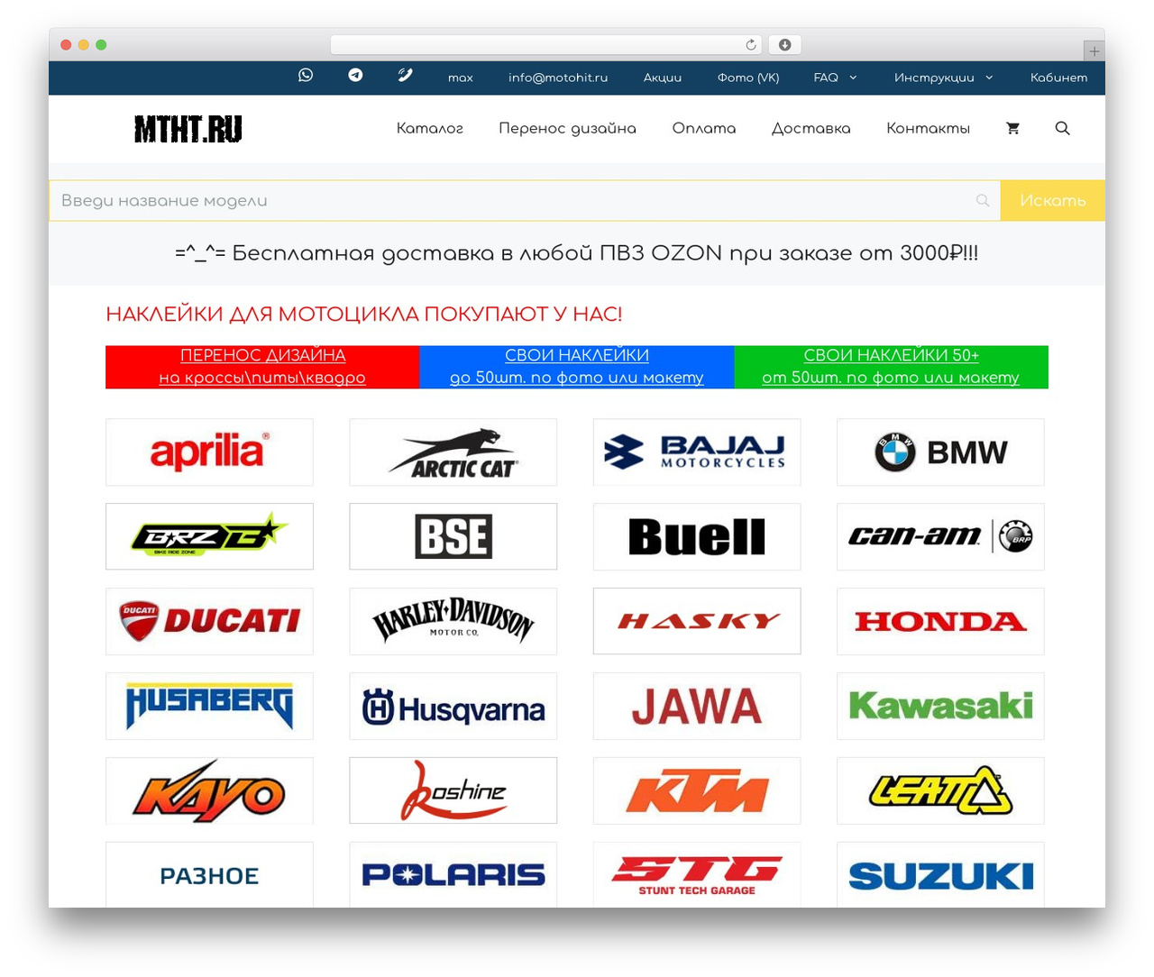Image resolution: width=1154 pixels, height=977 pixels.
Task: Open the shopping cart
Action: point(1012,128)
